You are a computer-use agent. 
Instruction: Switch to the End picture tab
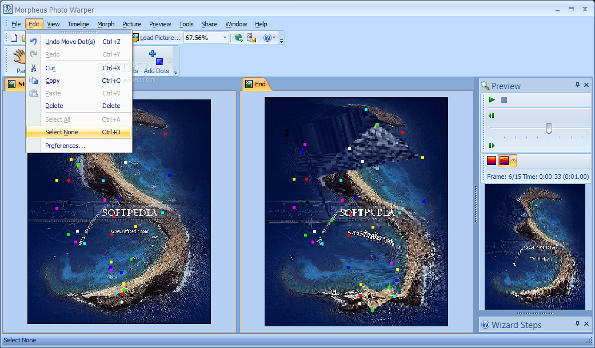pos(255,84)
